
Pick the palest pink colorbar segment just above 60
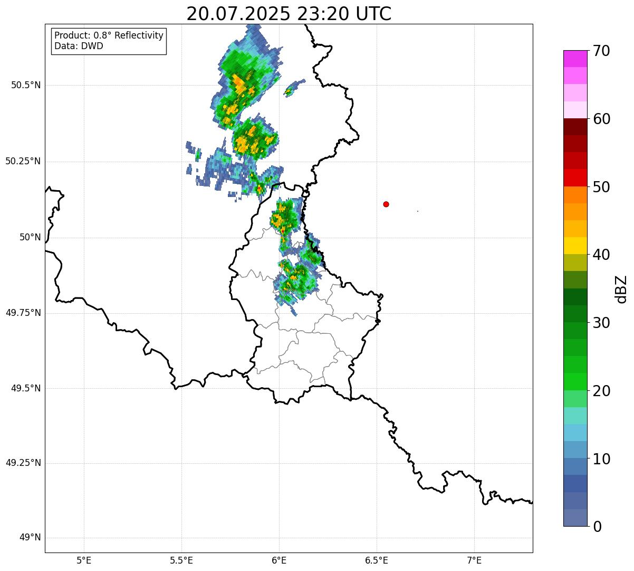(x=575, y=110)
